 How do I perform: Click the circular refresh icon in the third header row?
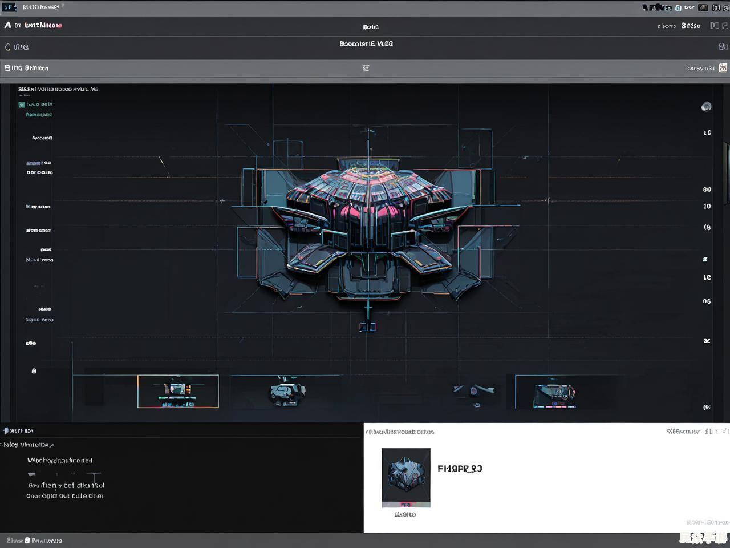click(7, 47)
